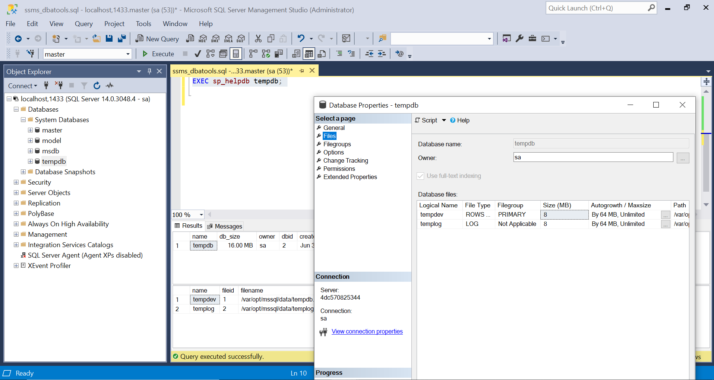The image size is (714, 380).
Task: Toggle Results to Grid mode icon
Action: (309, 54)
